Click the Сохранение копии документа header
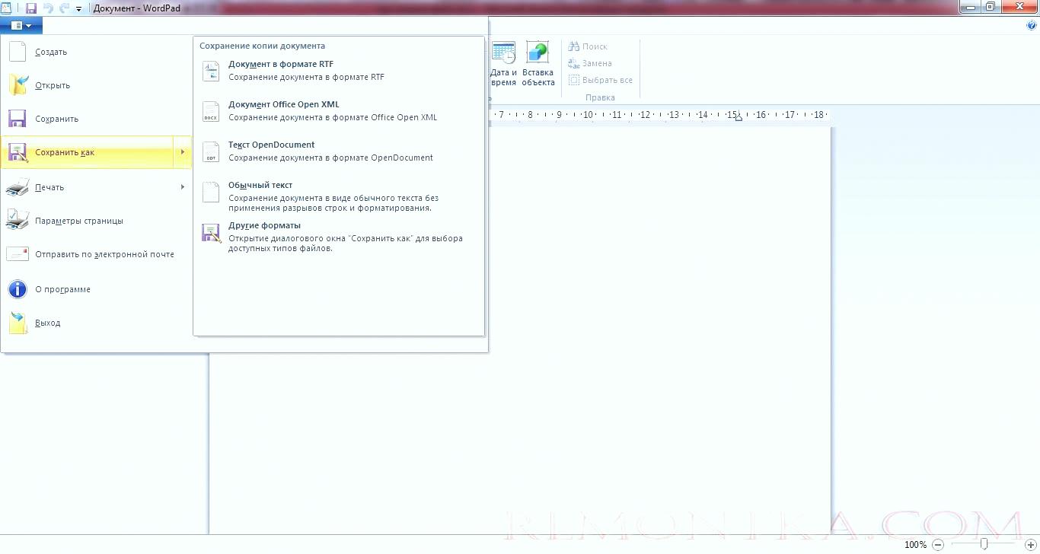Screen dimensions: 1040x554 tap(262, 46)
